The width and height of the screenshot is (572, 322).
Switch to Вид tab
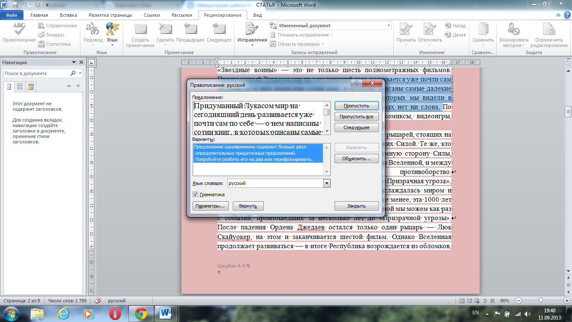pyautogui.click(x=258, y=15)
